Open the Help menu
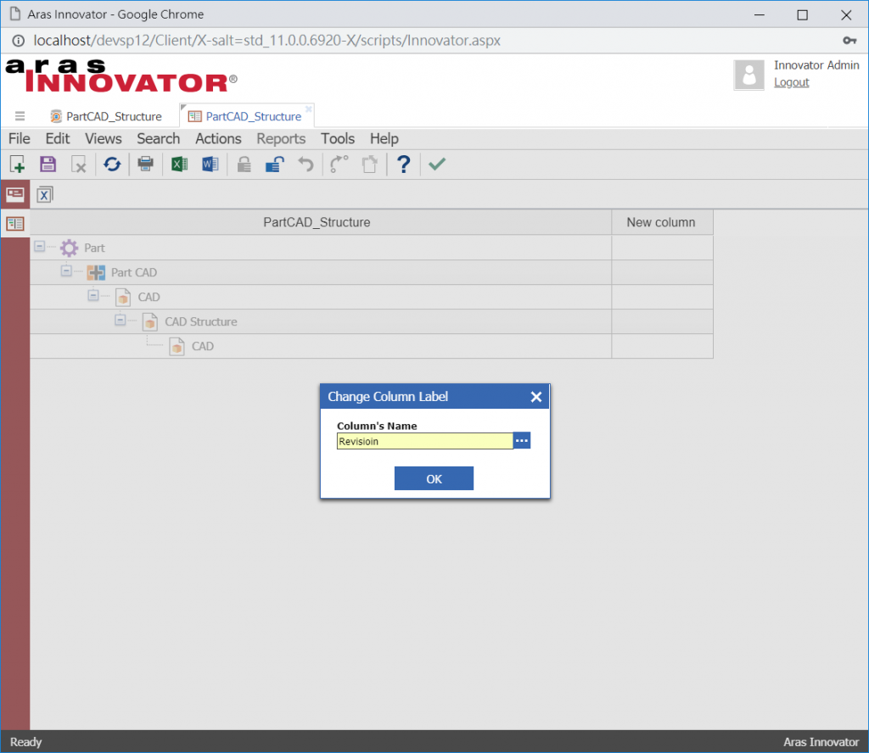869x753 pixels. 384,138
